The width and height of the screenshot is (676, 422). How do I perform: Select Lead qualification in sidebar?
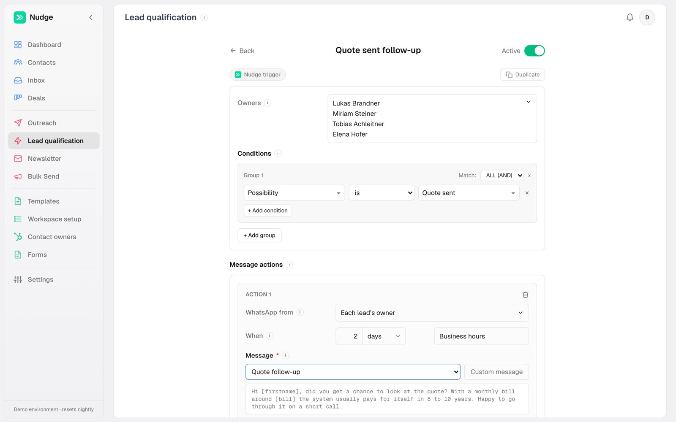54,141
